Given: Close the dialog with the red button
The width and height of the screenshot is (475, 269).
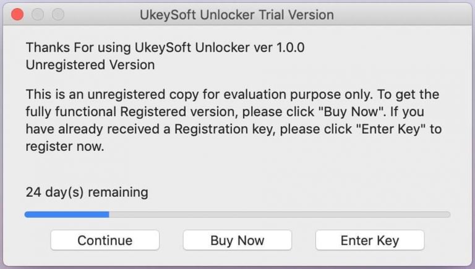Looking at the screenshot, I should [x=19, y=14].
